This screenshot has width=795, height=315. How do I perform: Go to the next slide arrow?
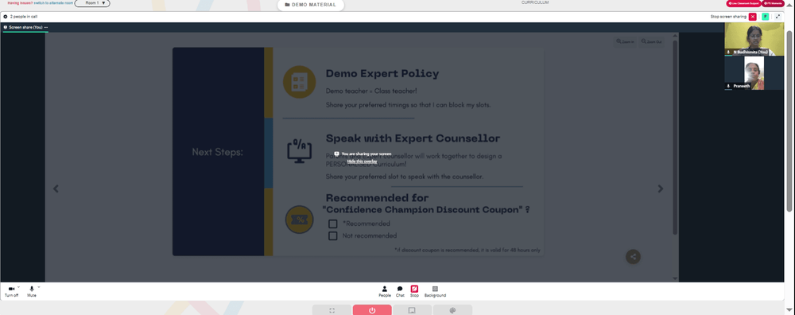(x=660, y=189)
